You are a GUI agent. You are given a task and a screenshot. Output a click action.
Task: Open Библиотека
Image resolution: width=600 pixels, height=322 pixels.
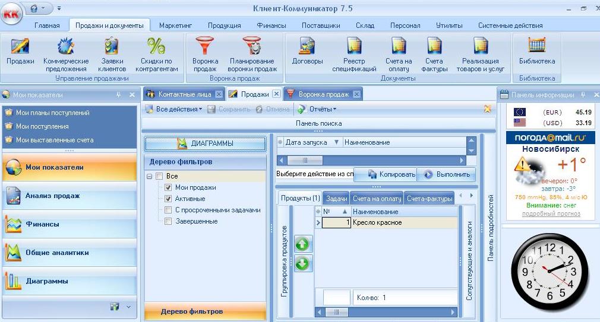pyautogui.click(x=537, y=52)
